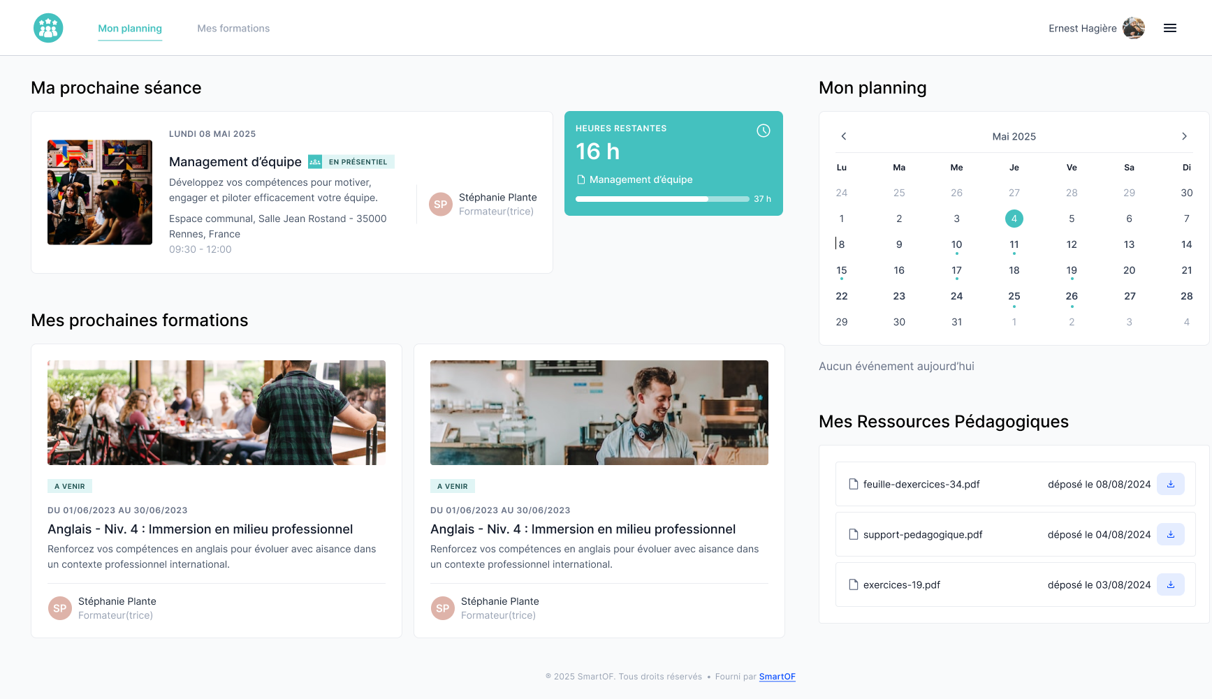Open the man with headphones training thumbnail
1212x699 pixels.
coord(599,413)
